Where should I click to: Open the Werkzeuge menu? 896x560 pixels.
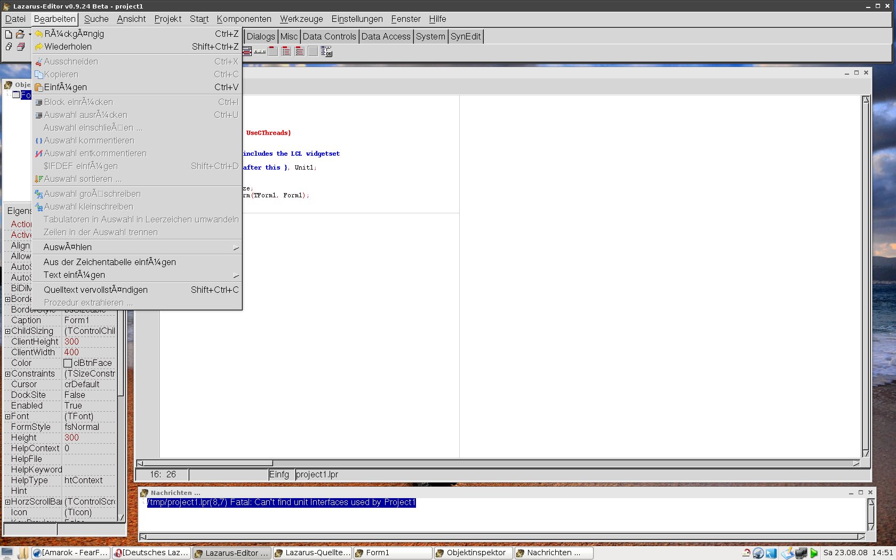tap(301, 19)
